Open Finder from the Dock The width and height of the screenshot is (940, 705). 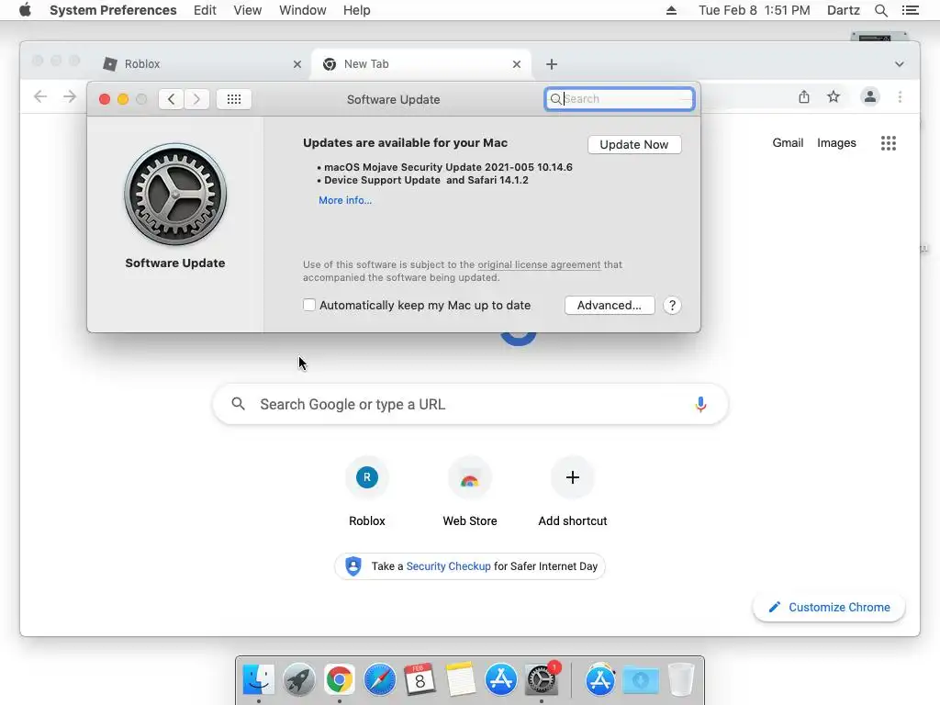coord(258,680)
